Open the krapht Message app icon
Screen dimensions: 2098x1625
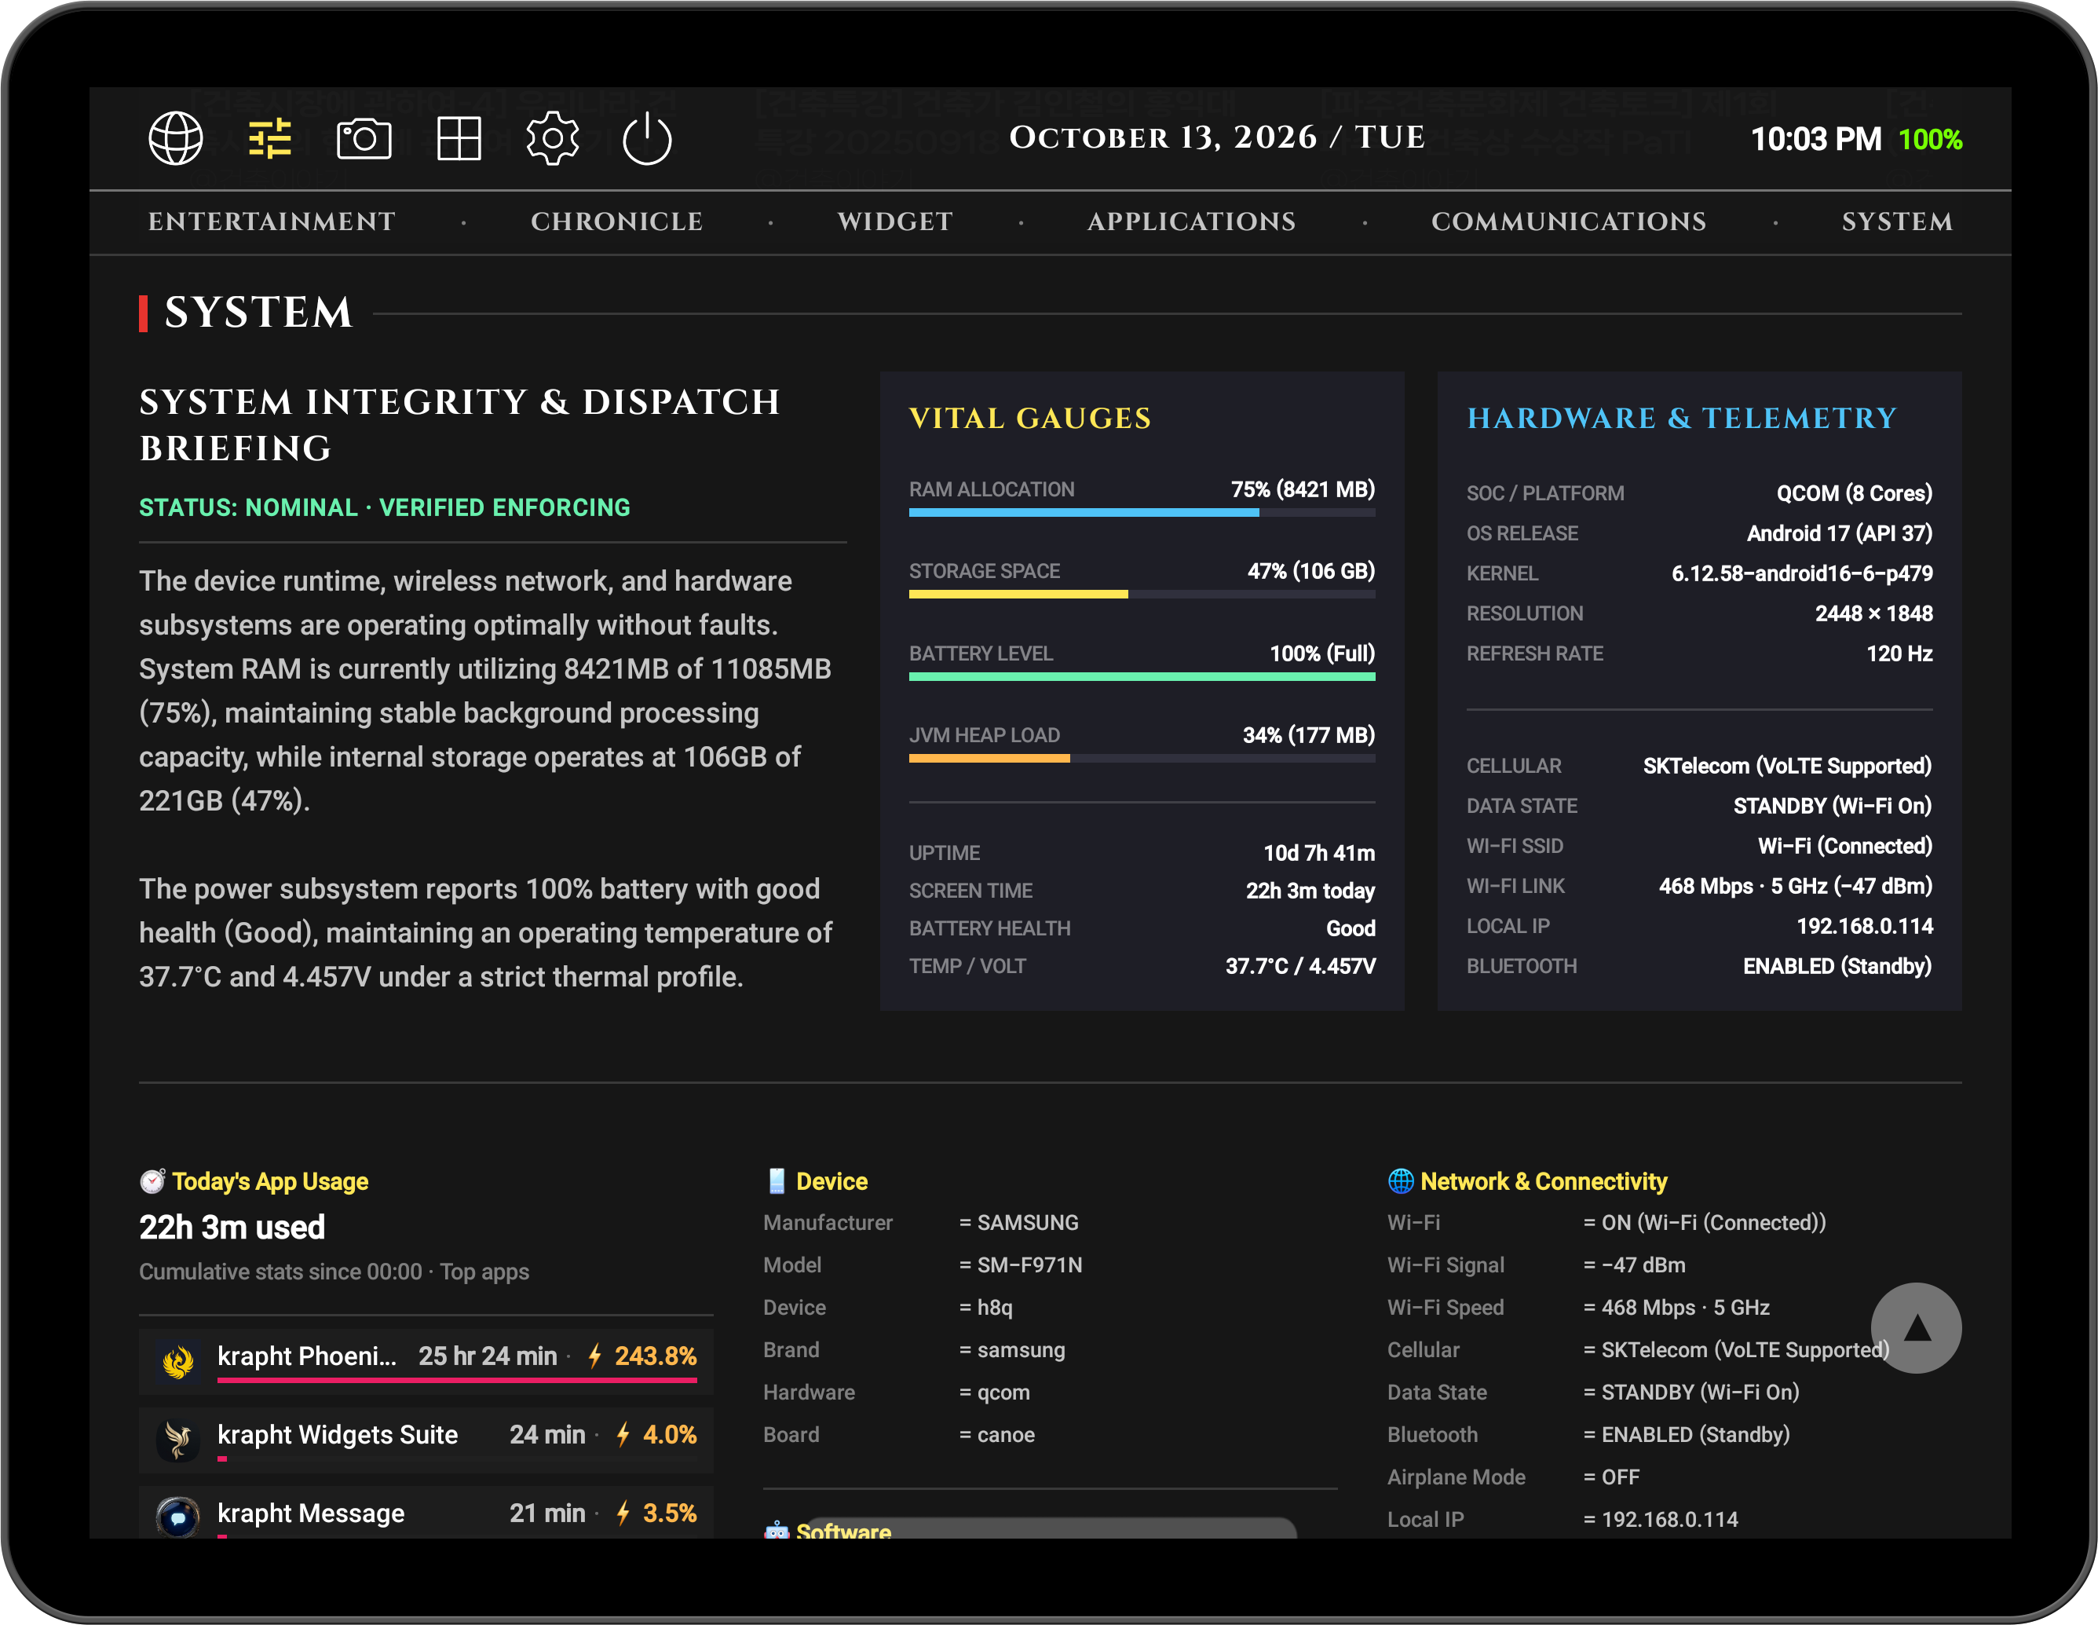pyautogui.click(x=177, y=1517)
